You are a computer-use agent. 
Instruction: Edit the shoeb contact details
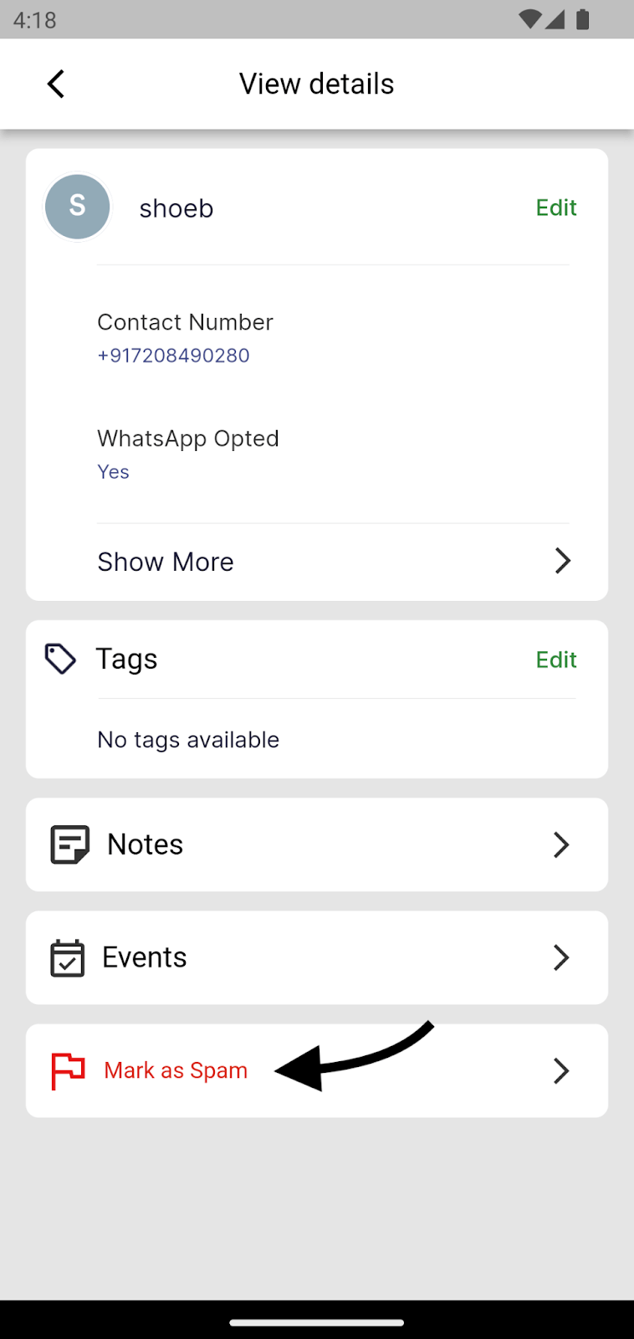tap(556, 208)
